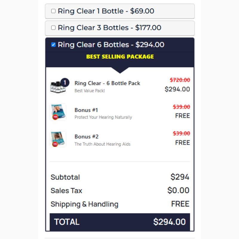Check the Ring Clear 1 Bottle checkbox
Viewport: 239px width, 239px height.
point(53,11)
